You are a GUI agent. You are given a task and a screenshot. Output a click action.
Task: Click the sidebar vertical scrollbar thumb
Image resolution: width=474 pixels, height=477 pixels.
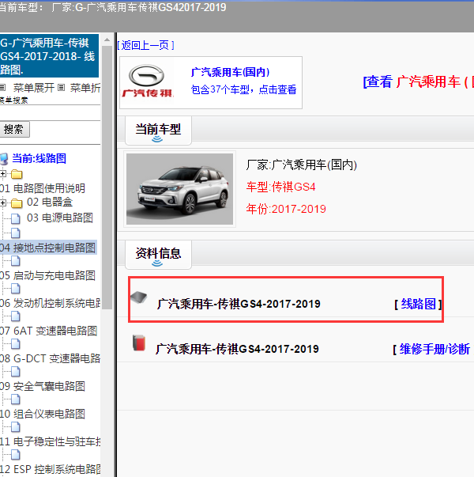(107, 177)
